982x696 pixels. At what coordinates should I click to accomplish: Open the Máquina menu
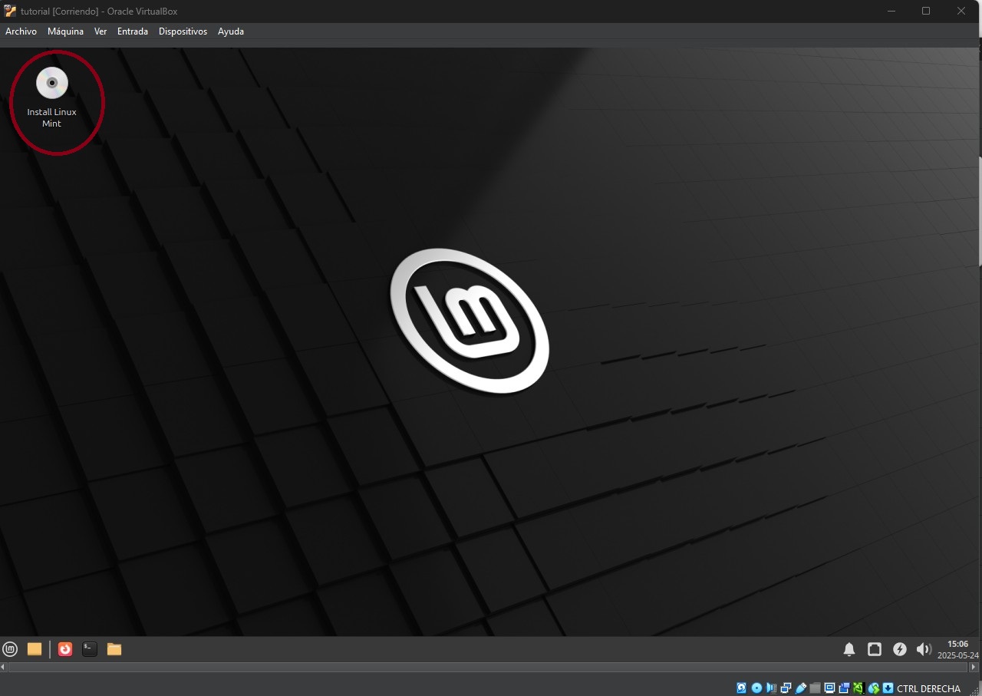coord(65,31)
